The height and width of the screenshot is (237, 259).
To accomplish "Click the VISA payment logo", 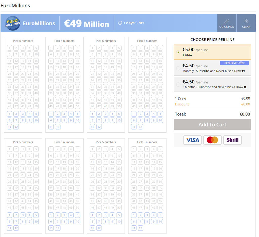I will (x=192, y=140).
